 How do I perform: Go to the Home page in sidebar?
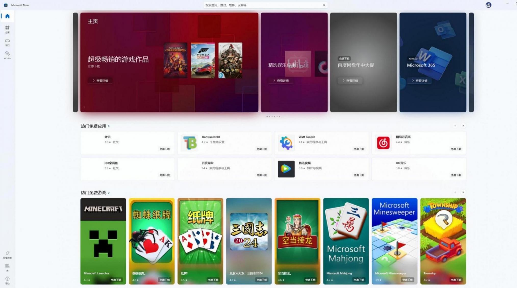pos(7,16)
